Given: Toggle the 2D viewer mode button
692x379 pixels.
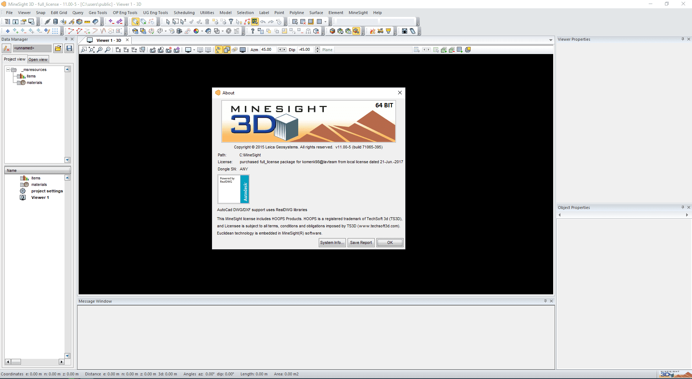Looking at the screenshot, I should pyautogui.click(x=200, y=50).
